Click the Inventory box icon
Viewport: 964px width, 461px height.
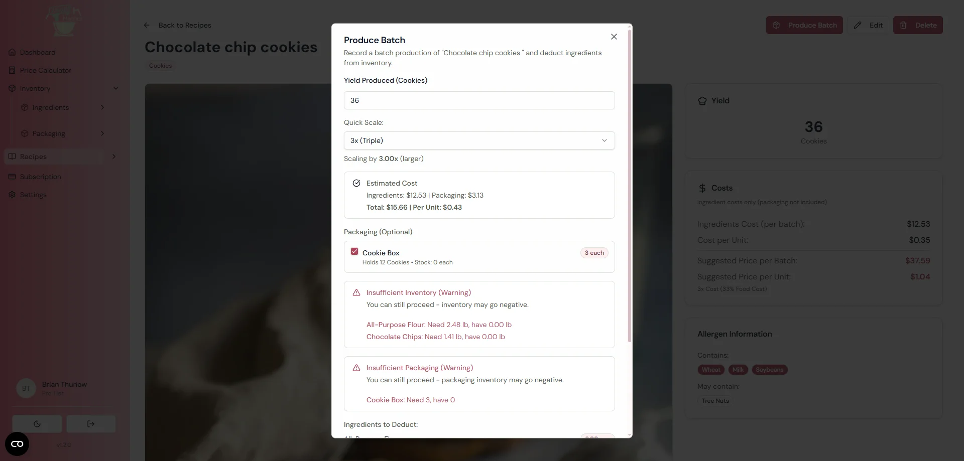click(x=12, y=88)
